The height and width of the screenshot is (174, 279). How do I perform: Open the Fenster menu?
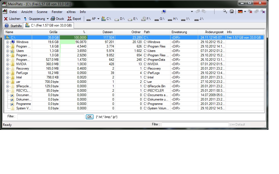57,12
